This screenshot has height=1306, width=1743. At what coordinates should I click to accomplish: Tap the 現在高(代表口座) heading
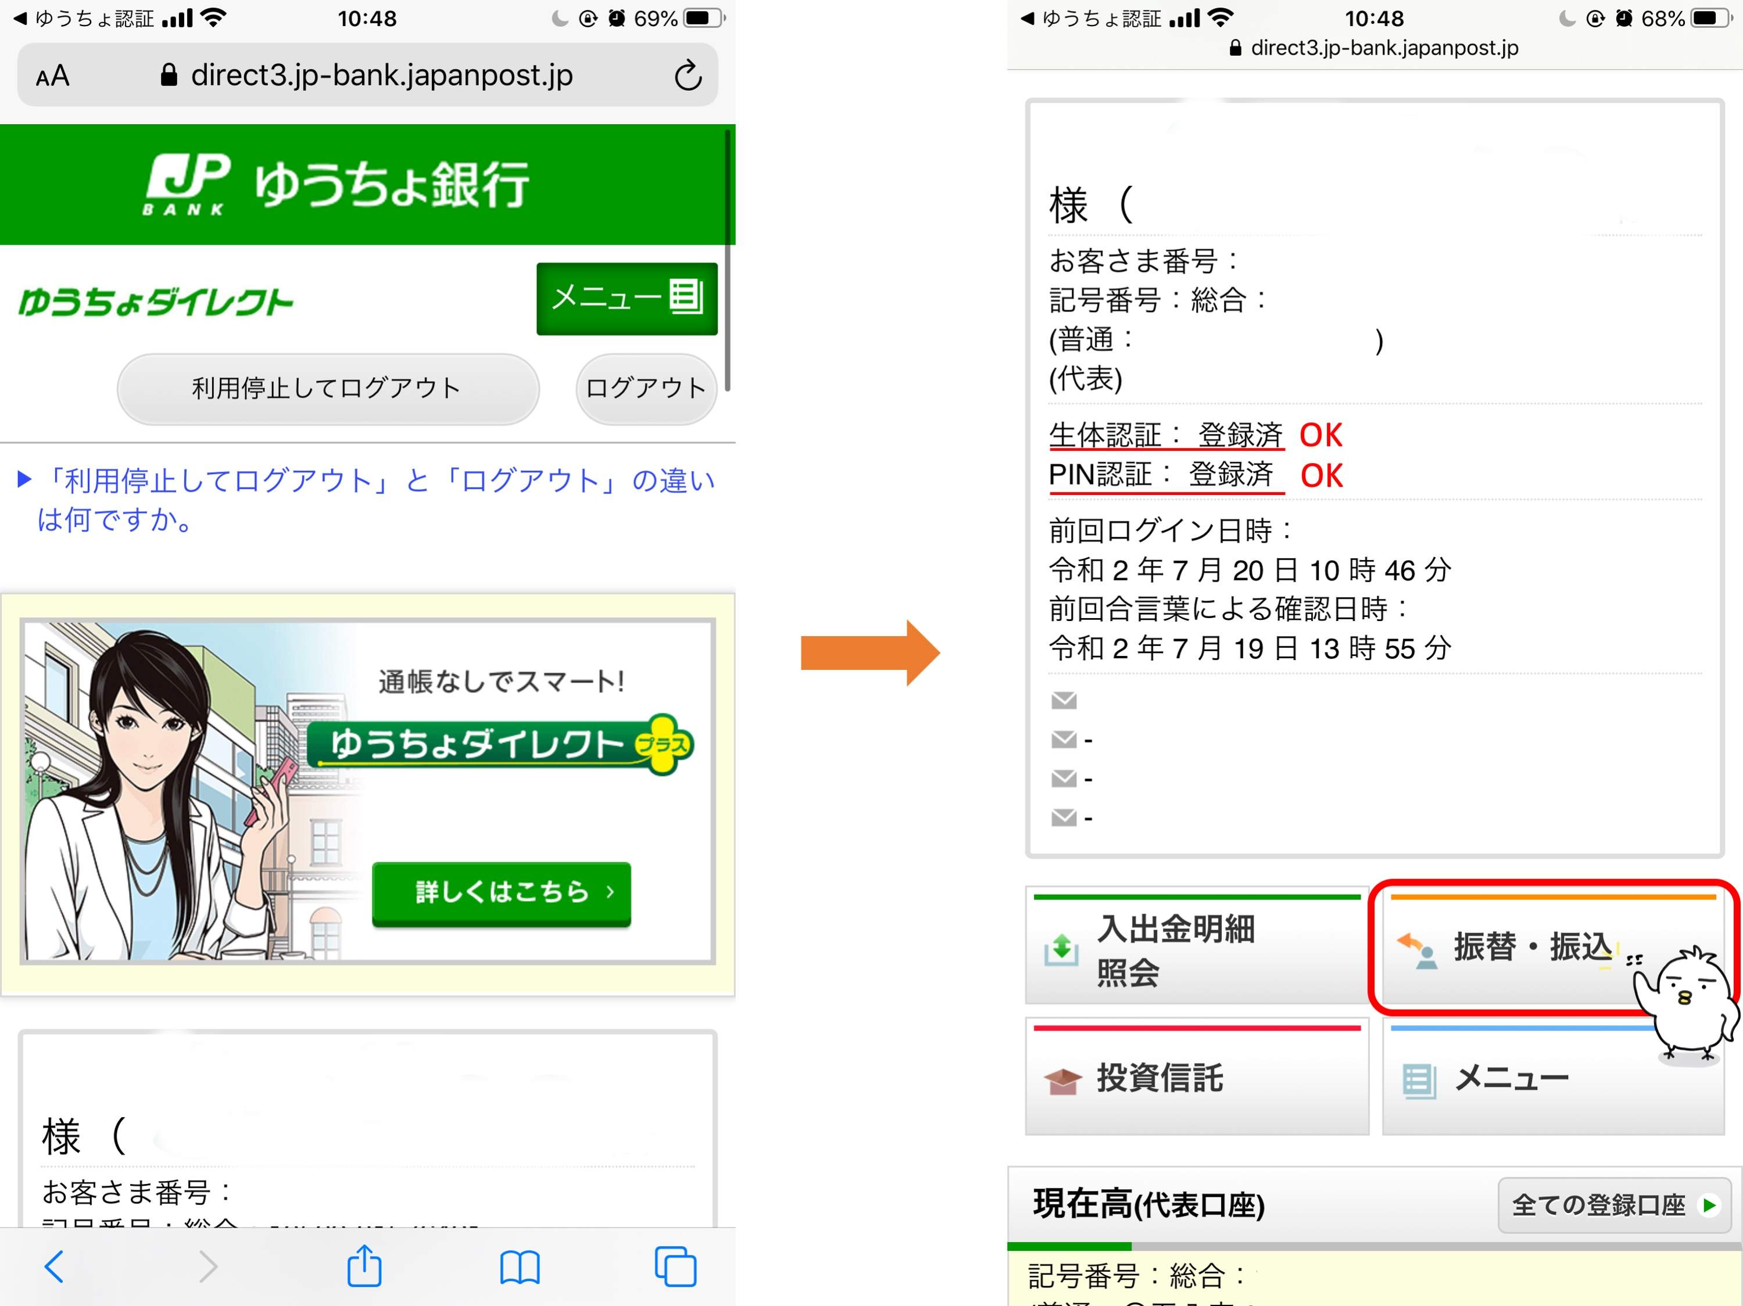click(1149, 1205)
